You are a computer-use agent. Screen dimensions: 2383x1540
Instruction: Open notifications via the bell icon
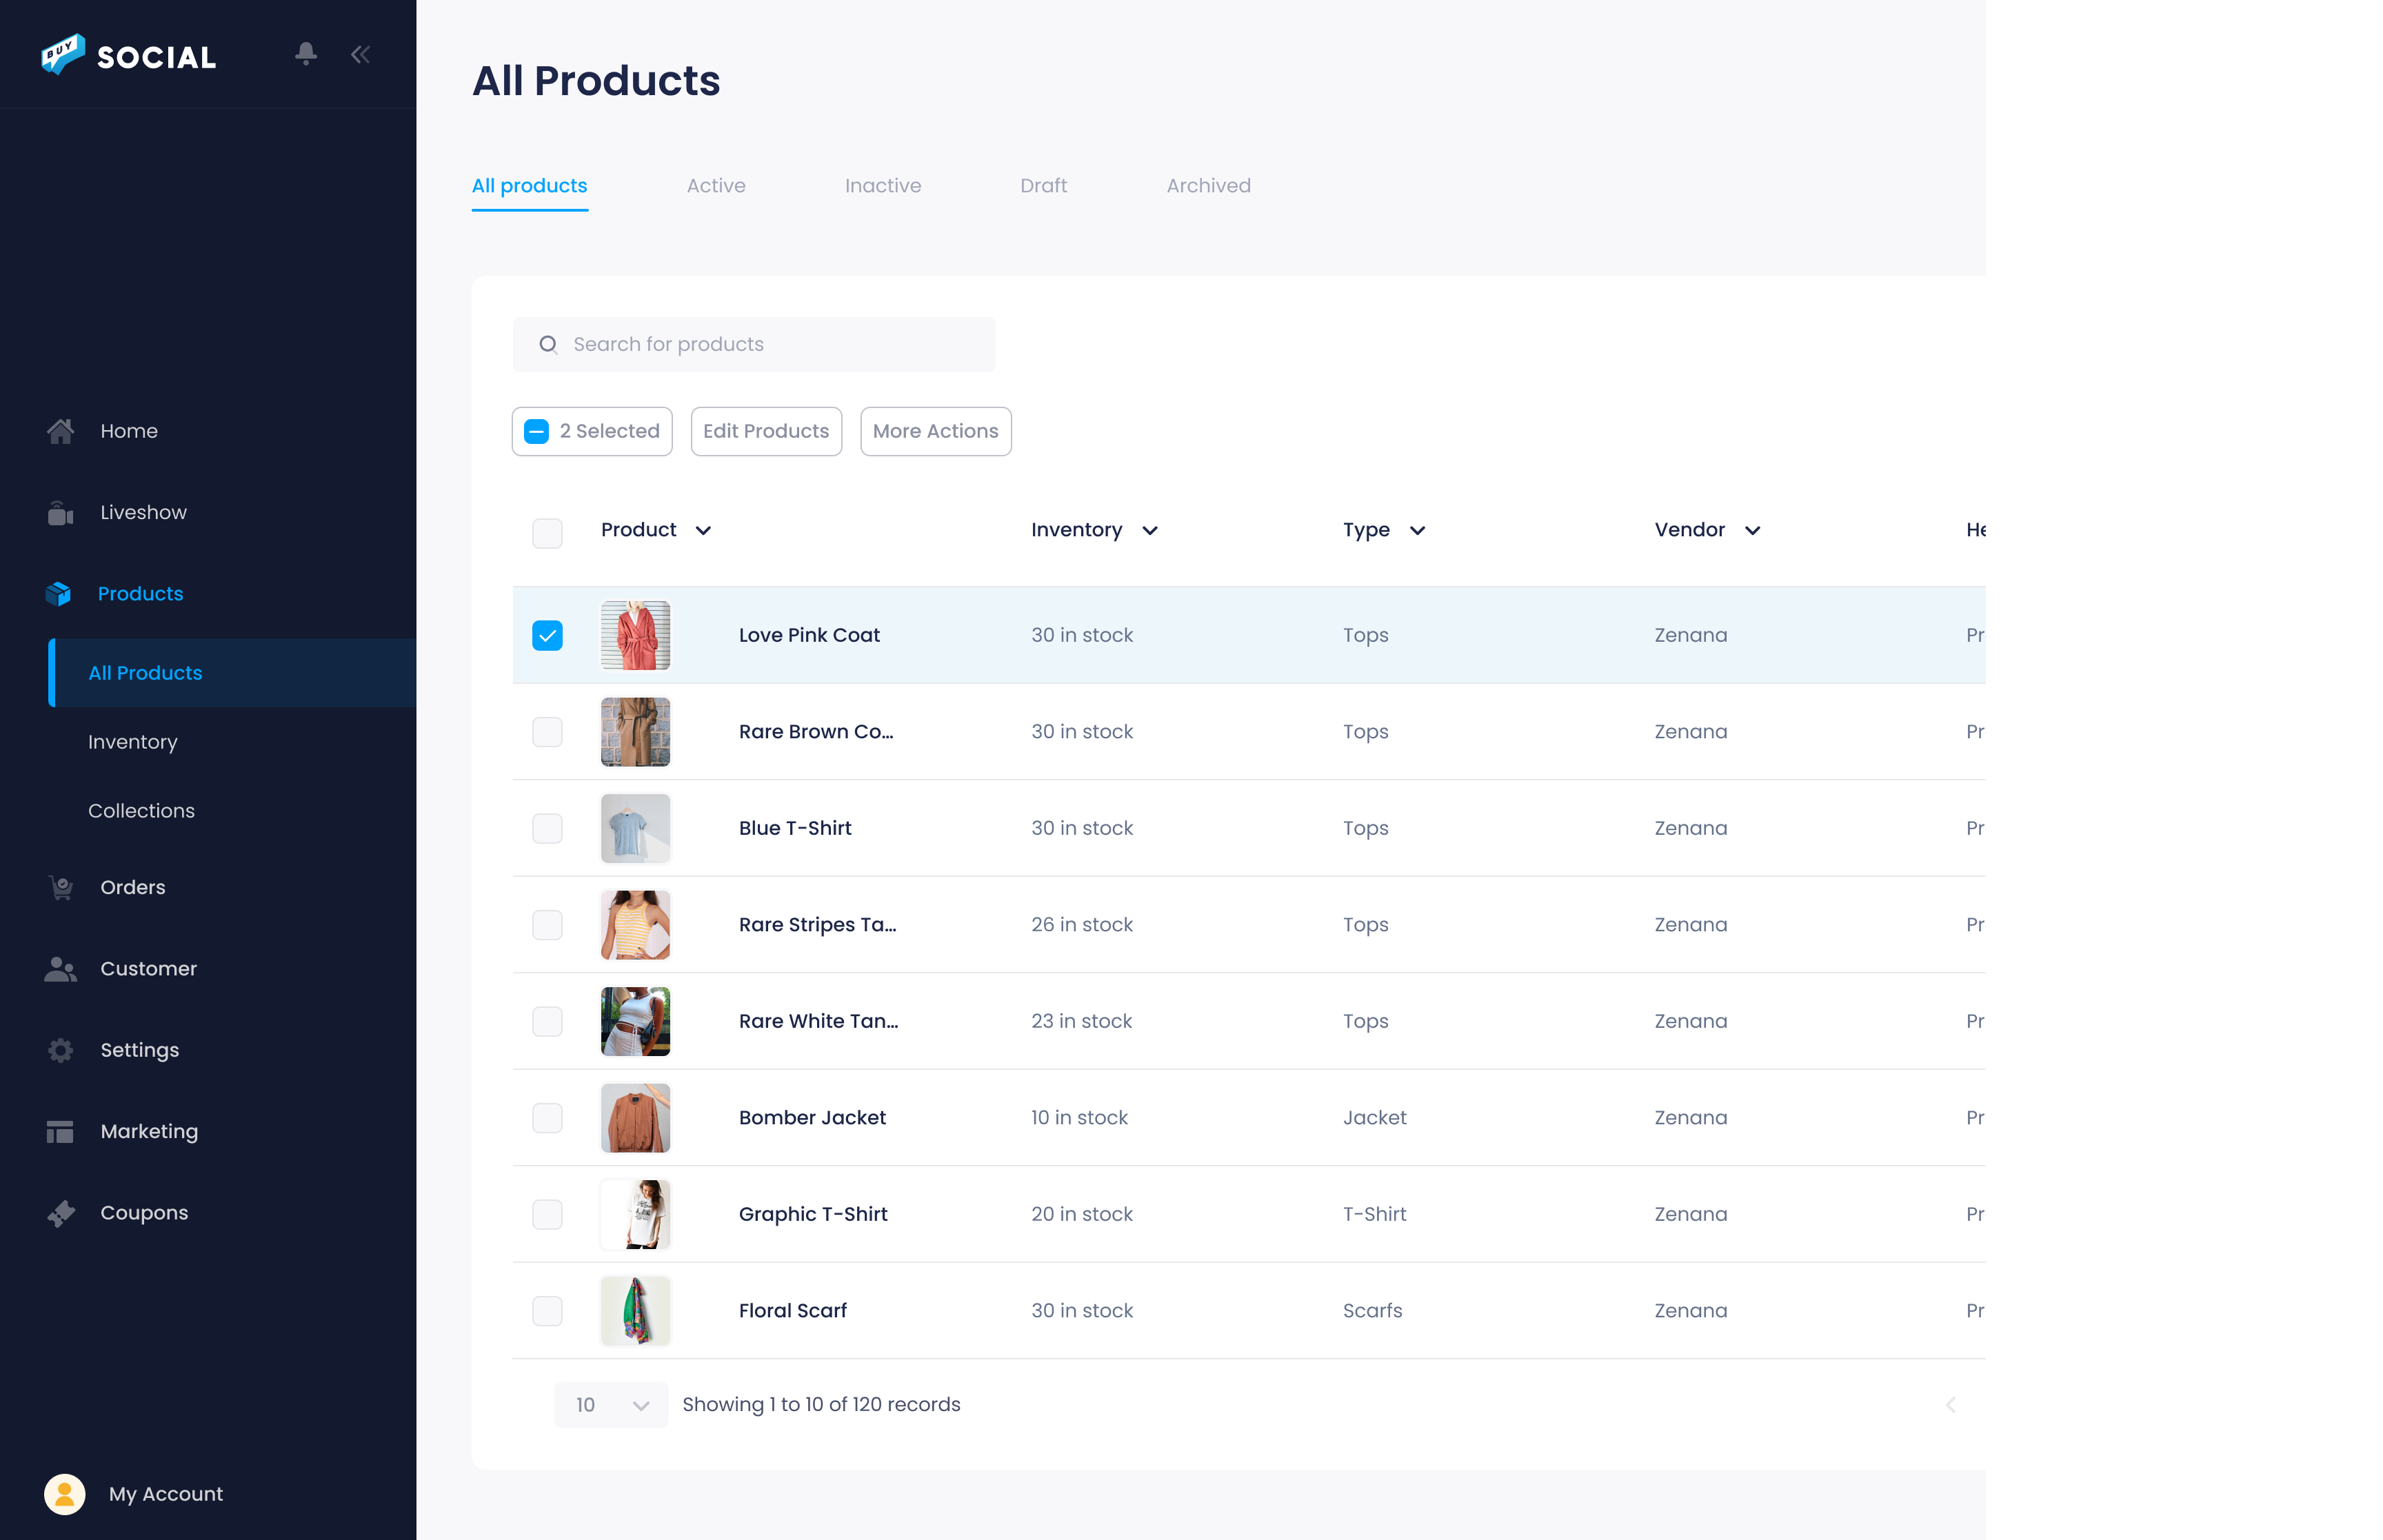coord(306,54)
